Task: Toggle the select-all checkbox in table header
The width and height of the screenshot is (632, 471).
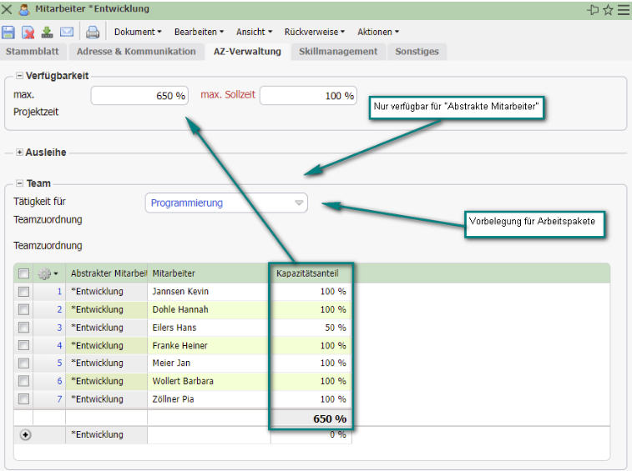Action: pyautogui.click(x=24, y=273)
